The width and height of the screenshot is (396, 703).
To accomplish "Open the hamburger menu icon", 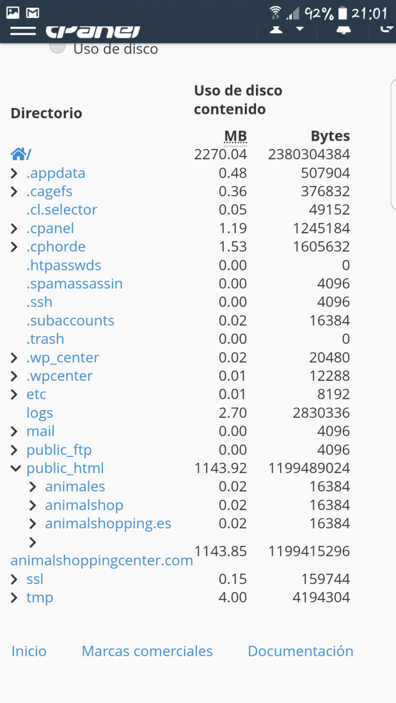I will pos(23,30).
